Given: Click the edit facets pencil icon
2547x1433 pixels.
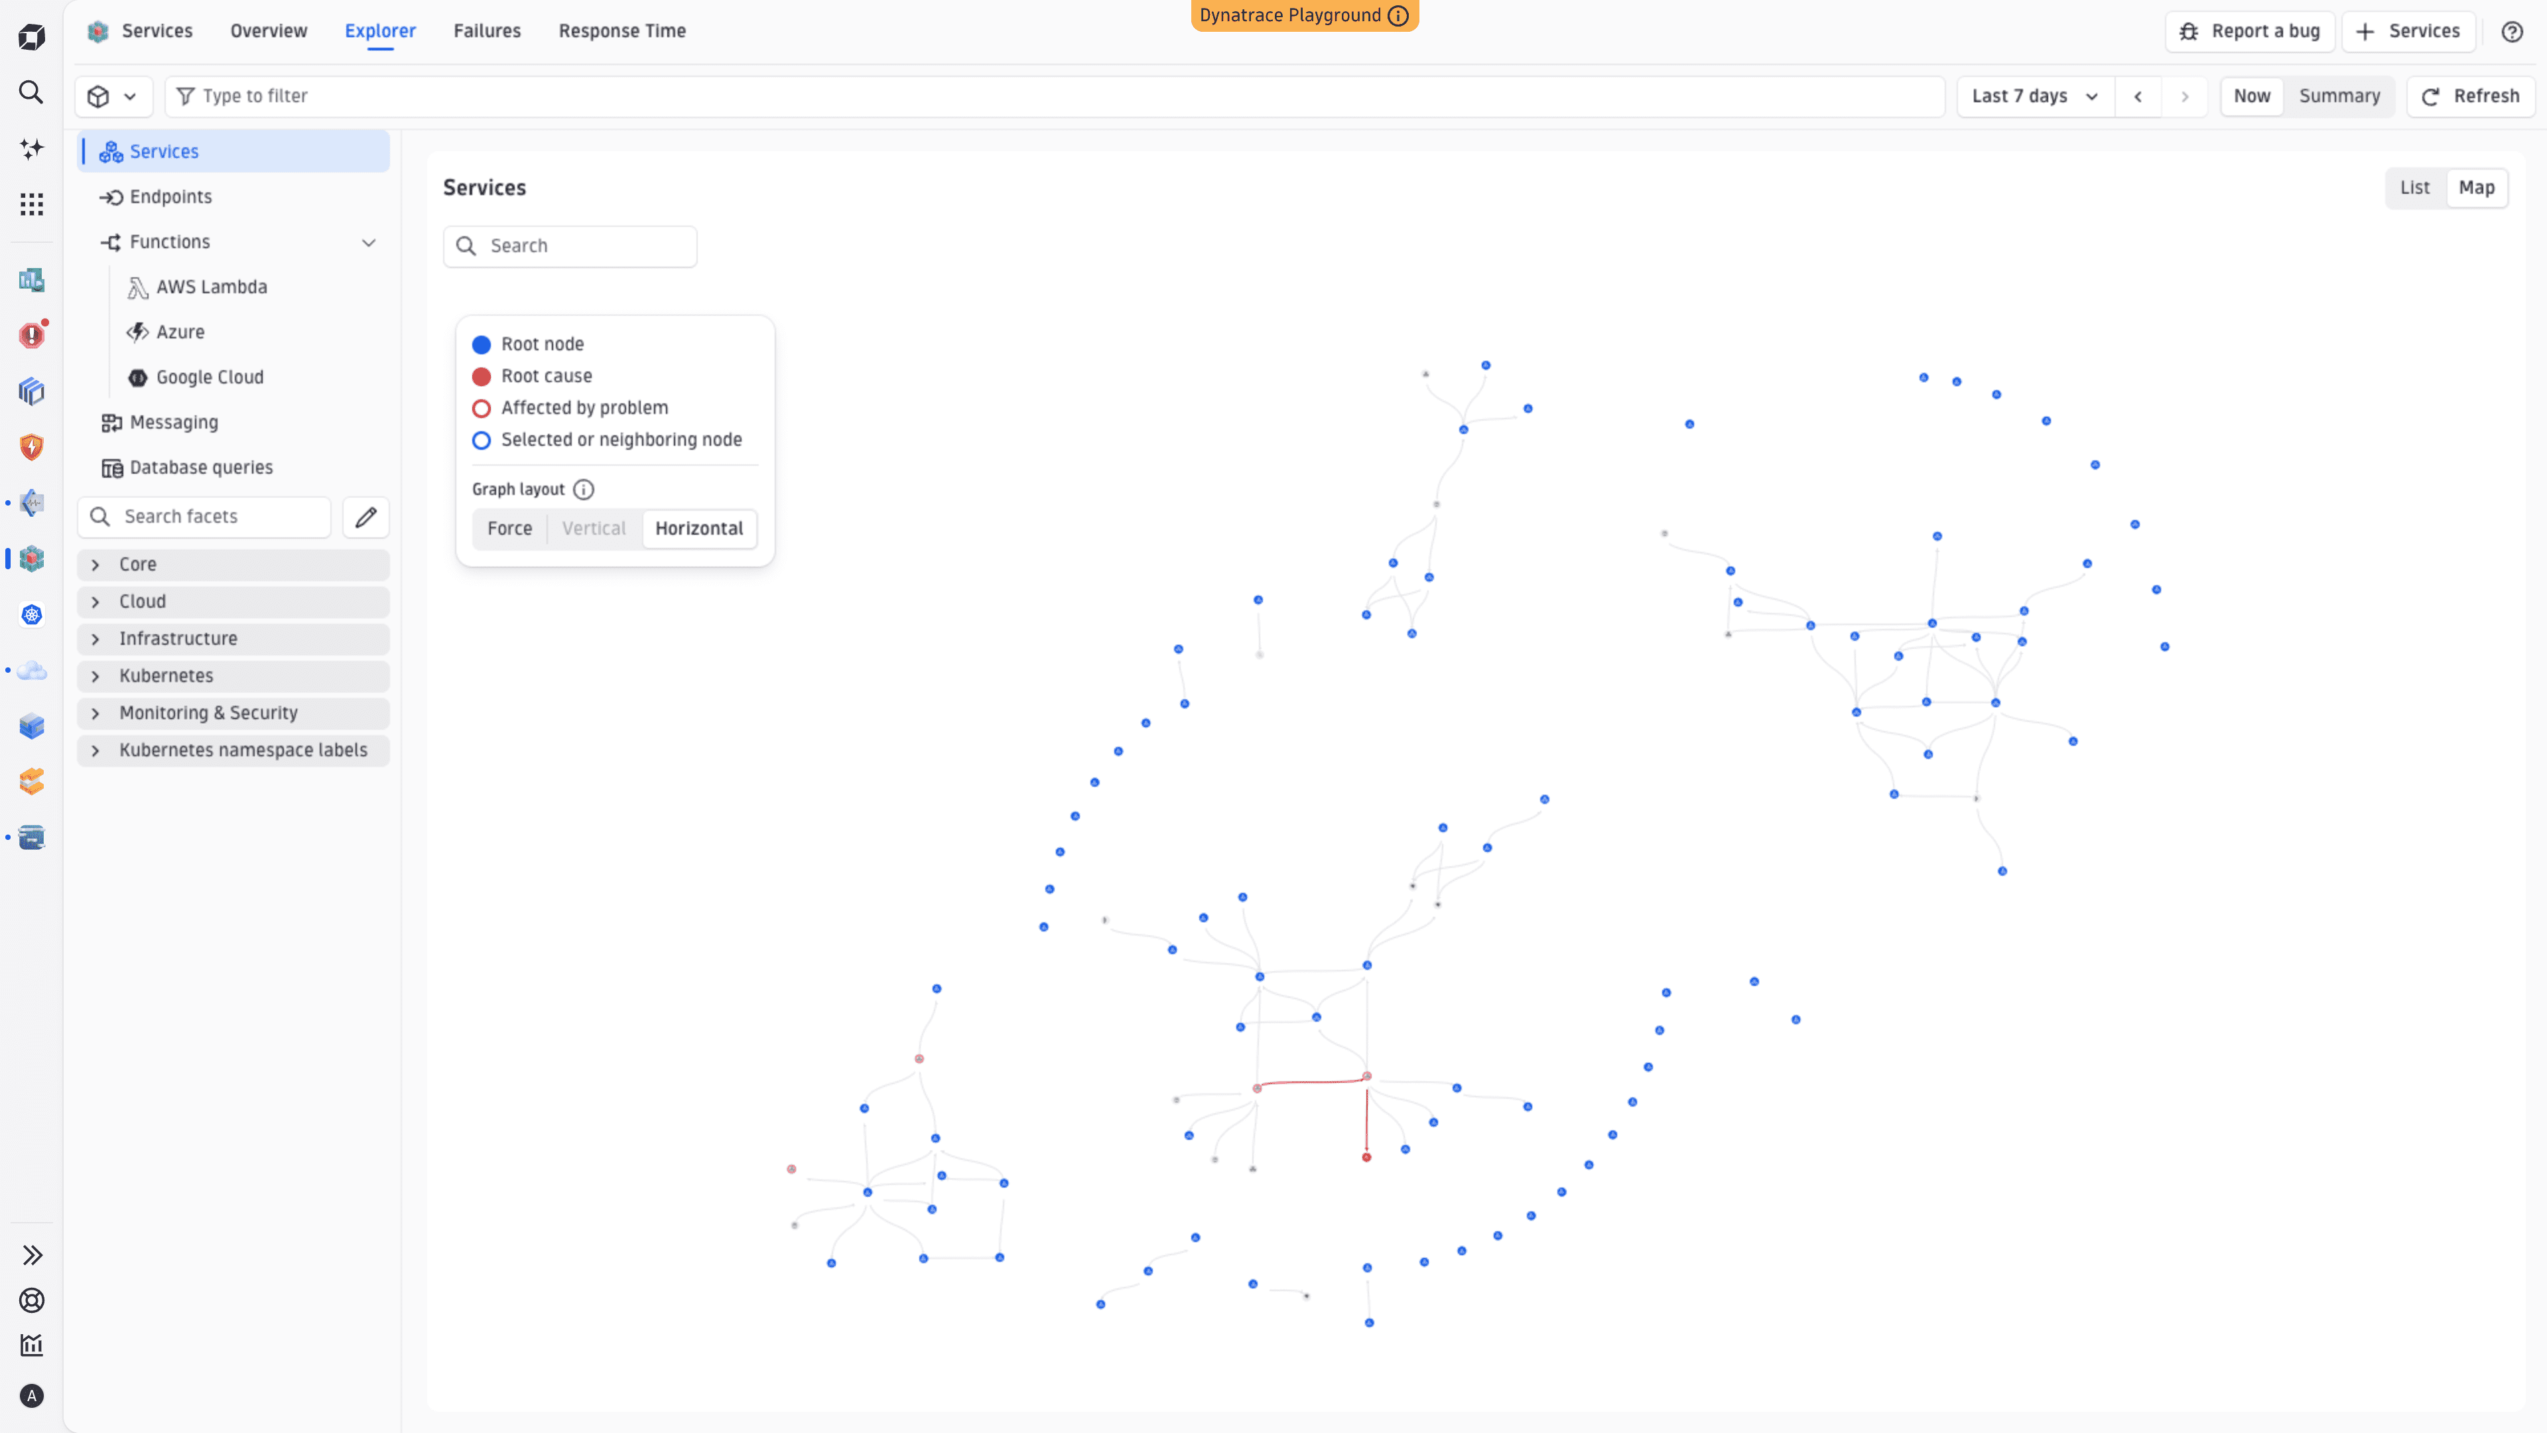Looking at the screenshot, I should pos(366,517).
